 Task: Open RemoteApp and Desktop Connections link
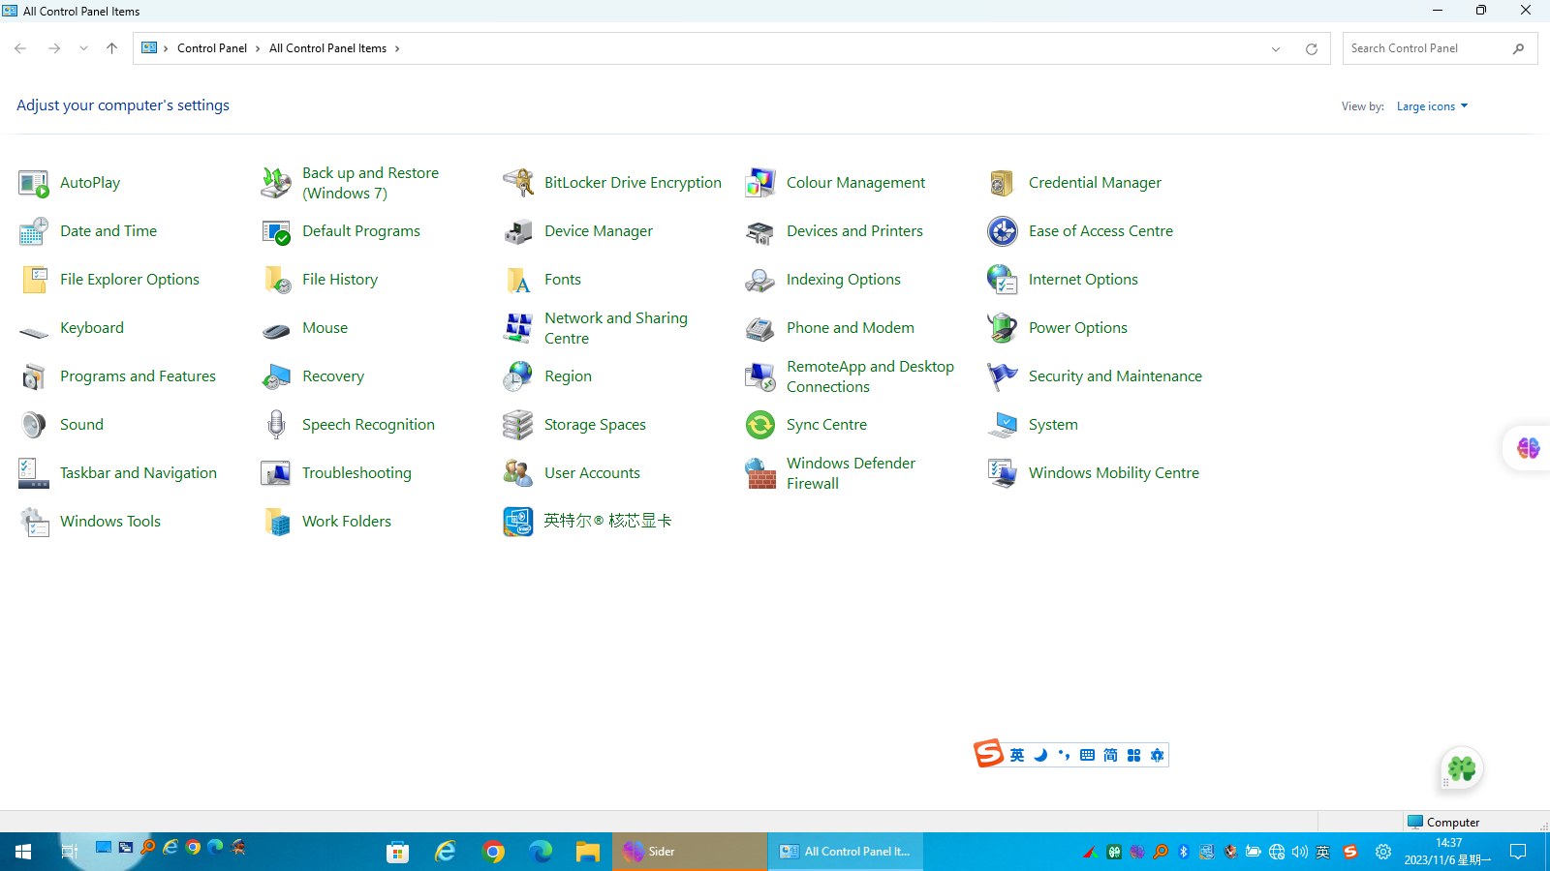(x=870, y=376)
